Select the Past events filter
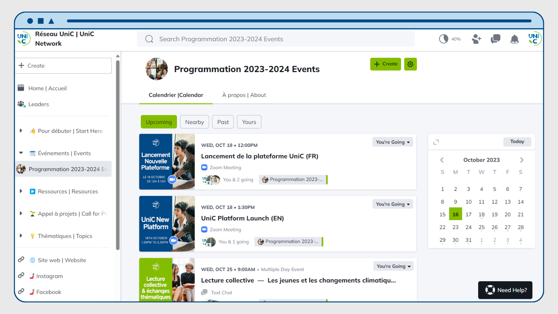The image size is (558, 314). pyautogui.click(x=223, y=122)
